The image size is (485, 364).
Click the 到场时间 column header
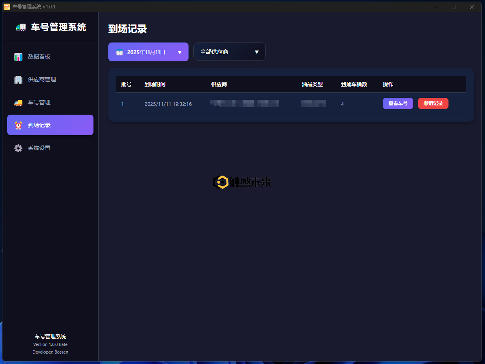(155, 84)
